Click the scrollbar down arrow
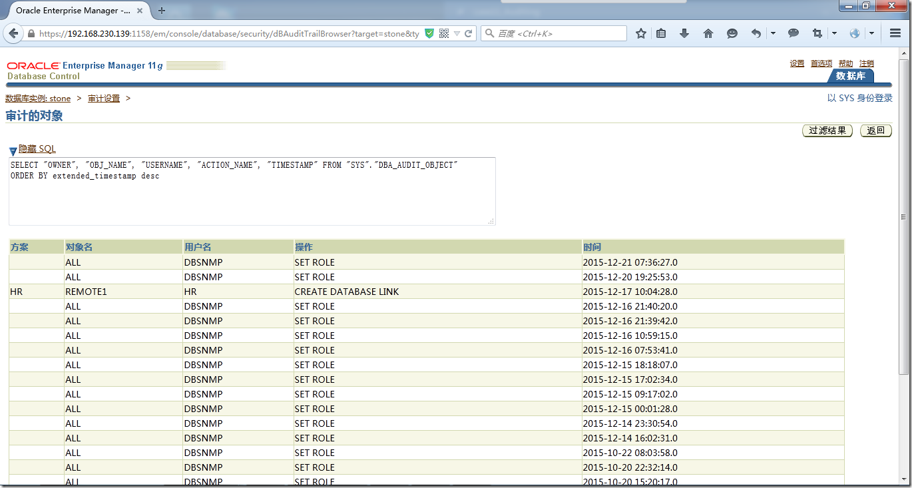This screenshot has height=488, width=912. pos(903,478)
